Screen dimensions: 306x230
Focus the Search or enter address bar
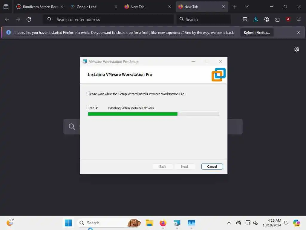[108, 19]
